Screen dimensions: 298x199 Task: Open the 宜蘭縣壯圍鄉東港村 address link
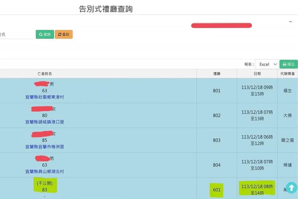[x=45, y=97]
